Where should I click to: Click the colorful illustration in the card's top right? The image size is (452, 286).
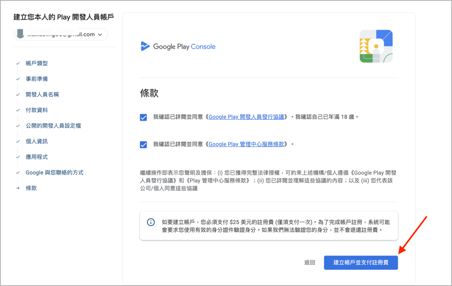(x=376, y=46)
